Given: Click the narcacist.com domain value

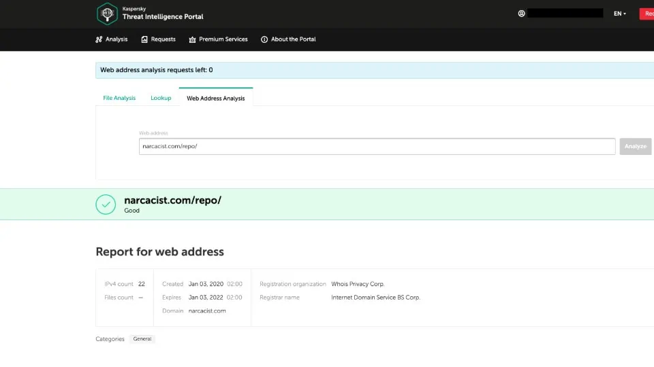Looking at the screenshot, I should click(x=207, y=311).
